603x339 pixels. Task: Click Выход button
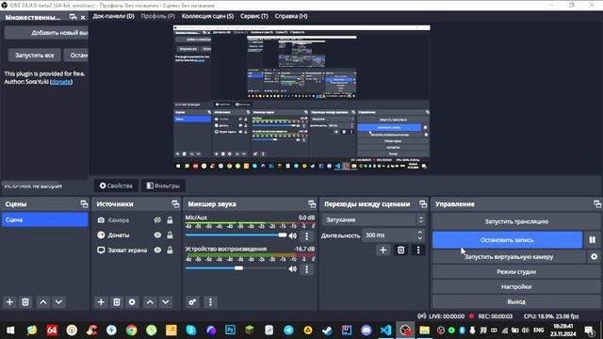click(x=516, y=301)
